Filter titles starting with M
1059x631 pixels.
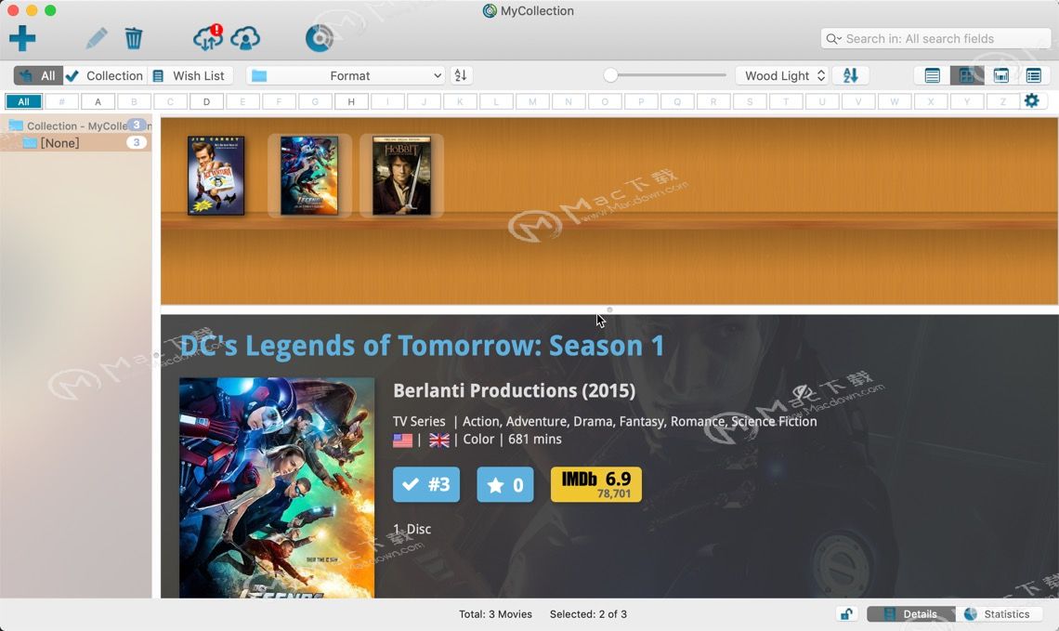click(532, 101)
